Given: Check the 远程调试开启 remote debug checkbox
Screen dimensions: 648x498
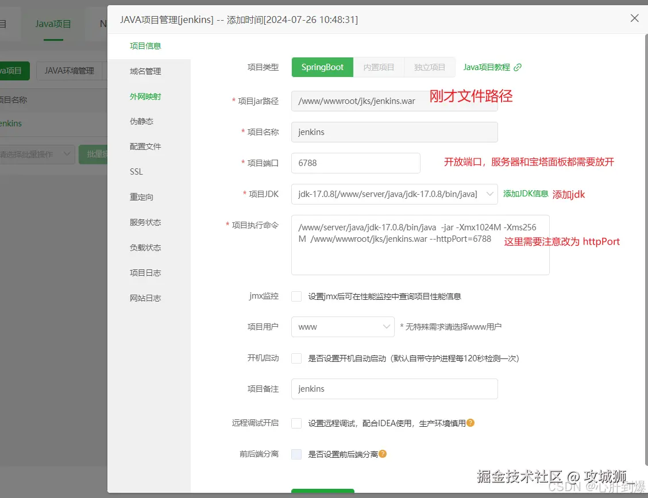Looking at the screenshot, I should click(x=296, y=423).
